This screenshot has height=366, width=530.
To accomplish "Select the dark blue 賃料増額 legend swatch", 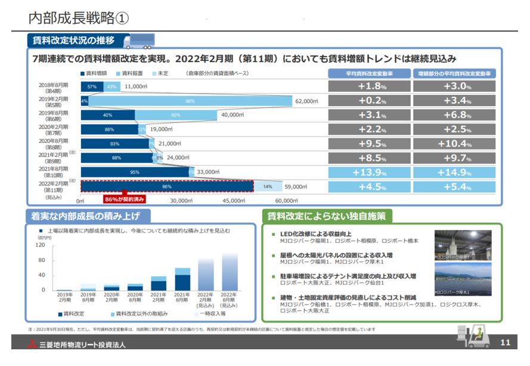I will pos(83,73).
